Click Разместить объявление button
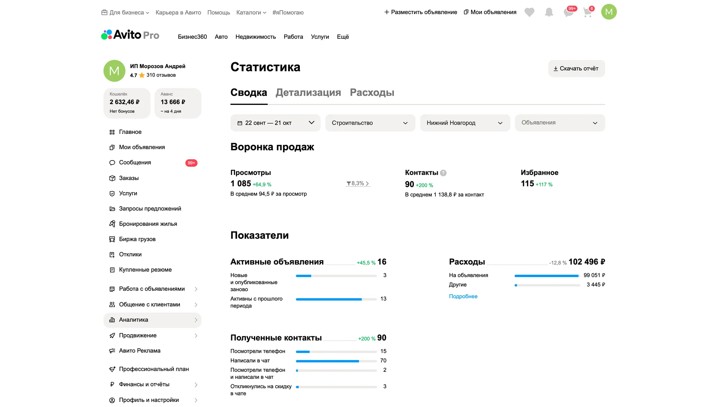Screen dimensions: 718x407 coord(421,12)
